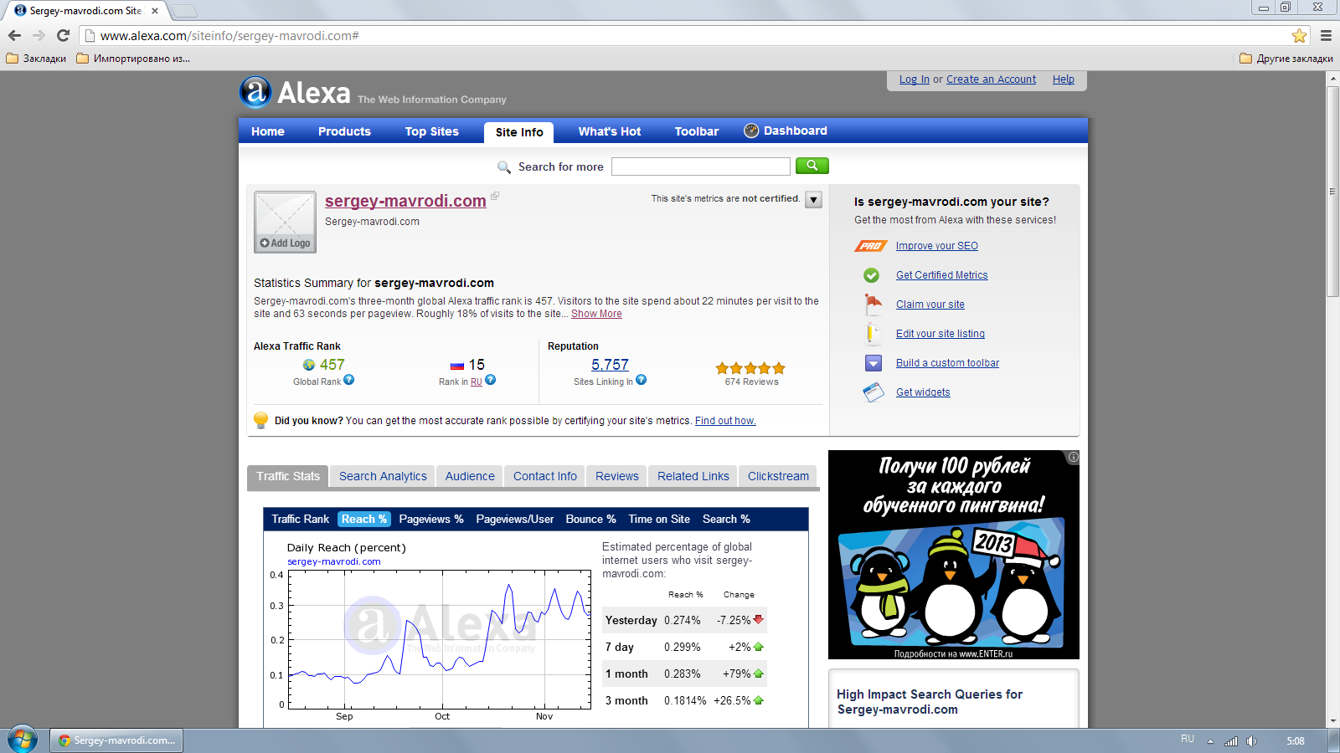Click Windows Start orb

pos(23,740)
